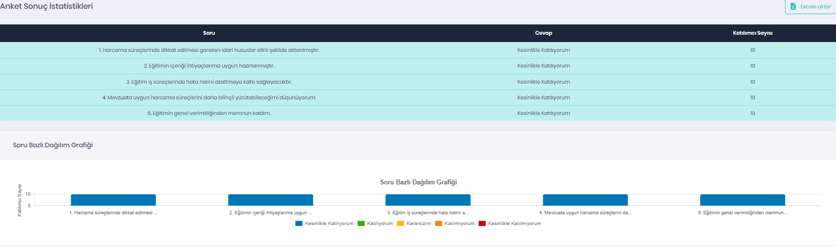The height and width of the screenshot is (247, 836).
Task: Toggle green Katılıyorum legend swatch
Action: pos(361,224)
